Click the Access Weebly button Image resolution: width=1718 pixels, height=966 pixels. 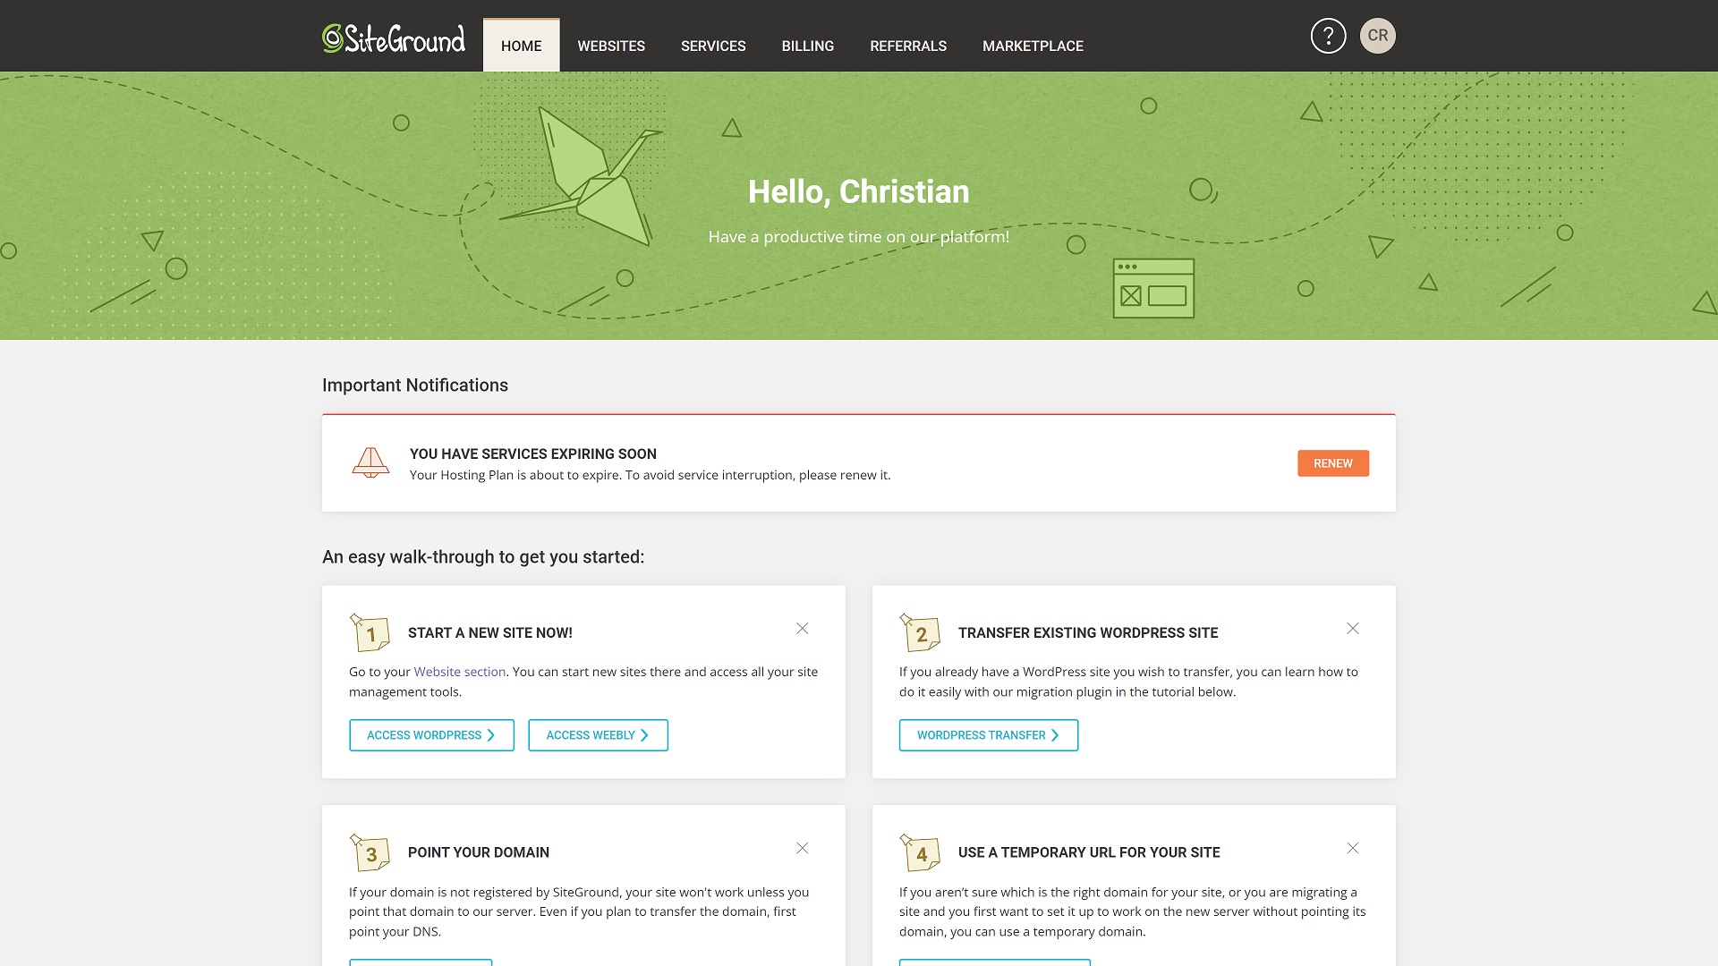click(598, 735)
